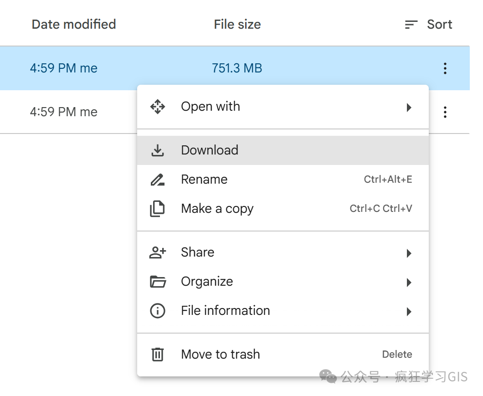Click the File information circle icon
The width and height of the screenshot is (483, 396).
coord(158,311)
